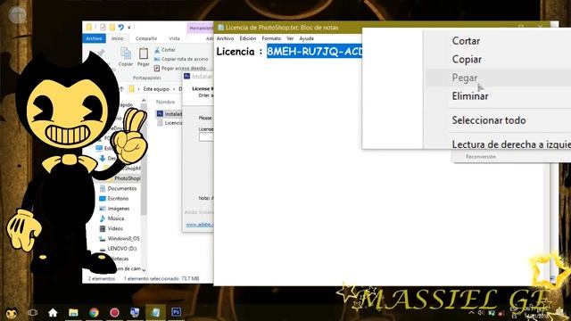The width and height of the screenshot is (571, 321).
Task: Select the Licencia text file
Action: click(170, 123)
